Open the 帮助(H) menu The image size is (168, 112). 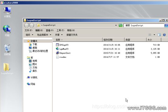71,30
